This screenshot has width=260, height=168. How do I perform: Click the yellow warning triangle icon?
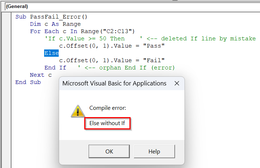tap(77, 112)
